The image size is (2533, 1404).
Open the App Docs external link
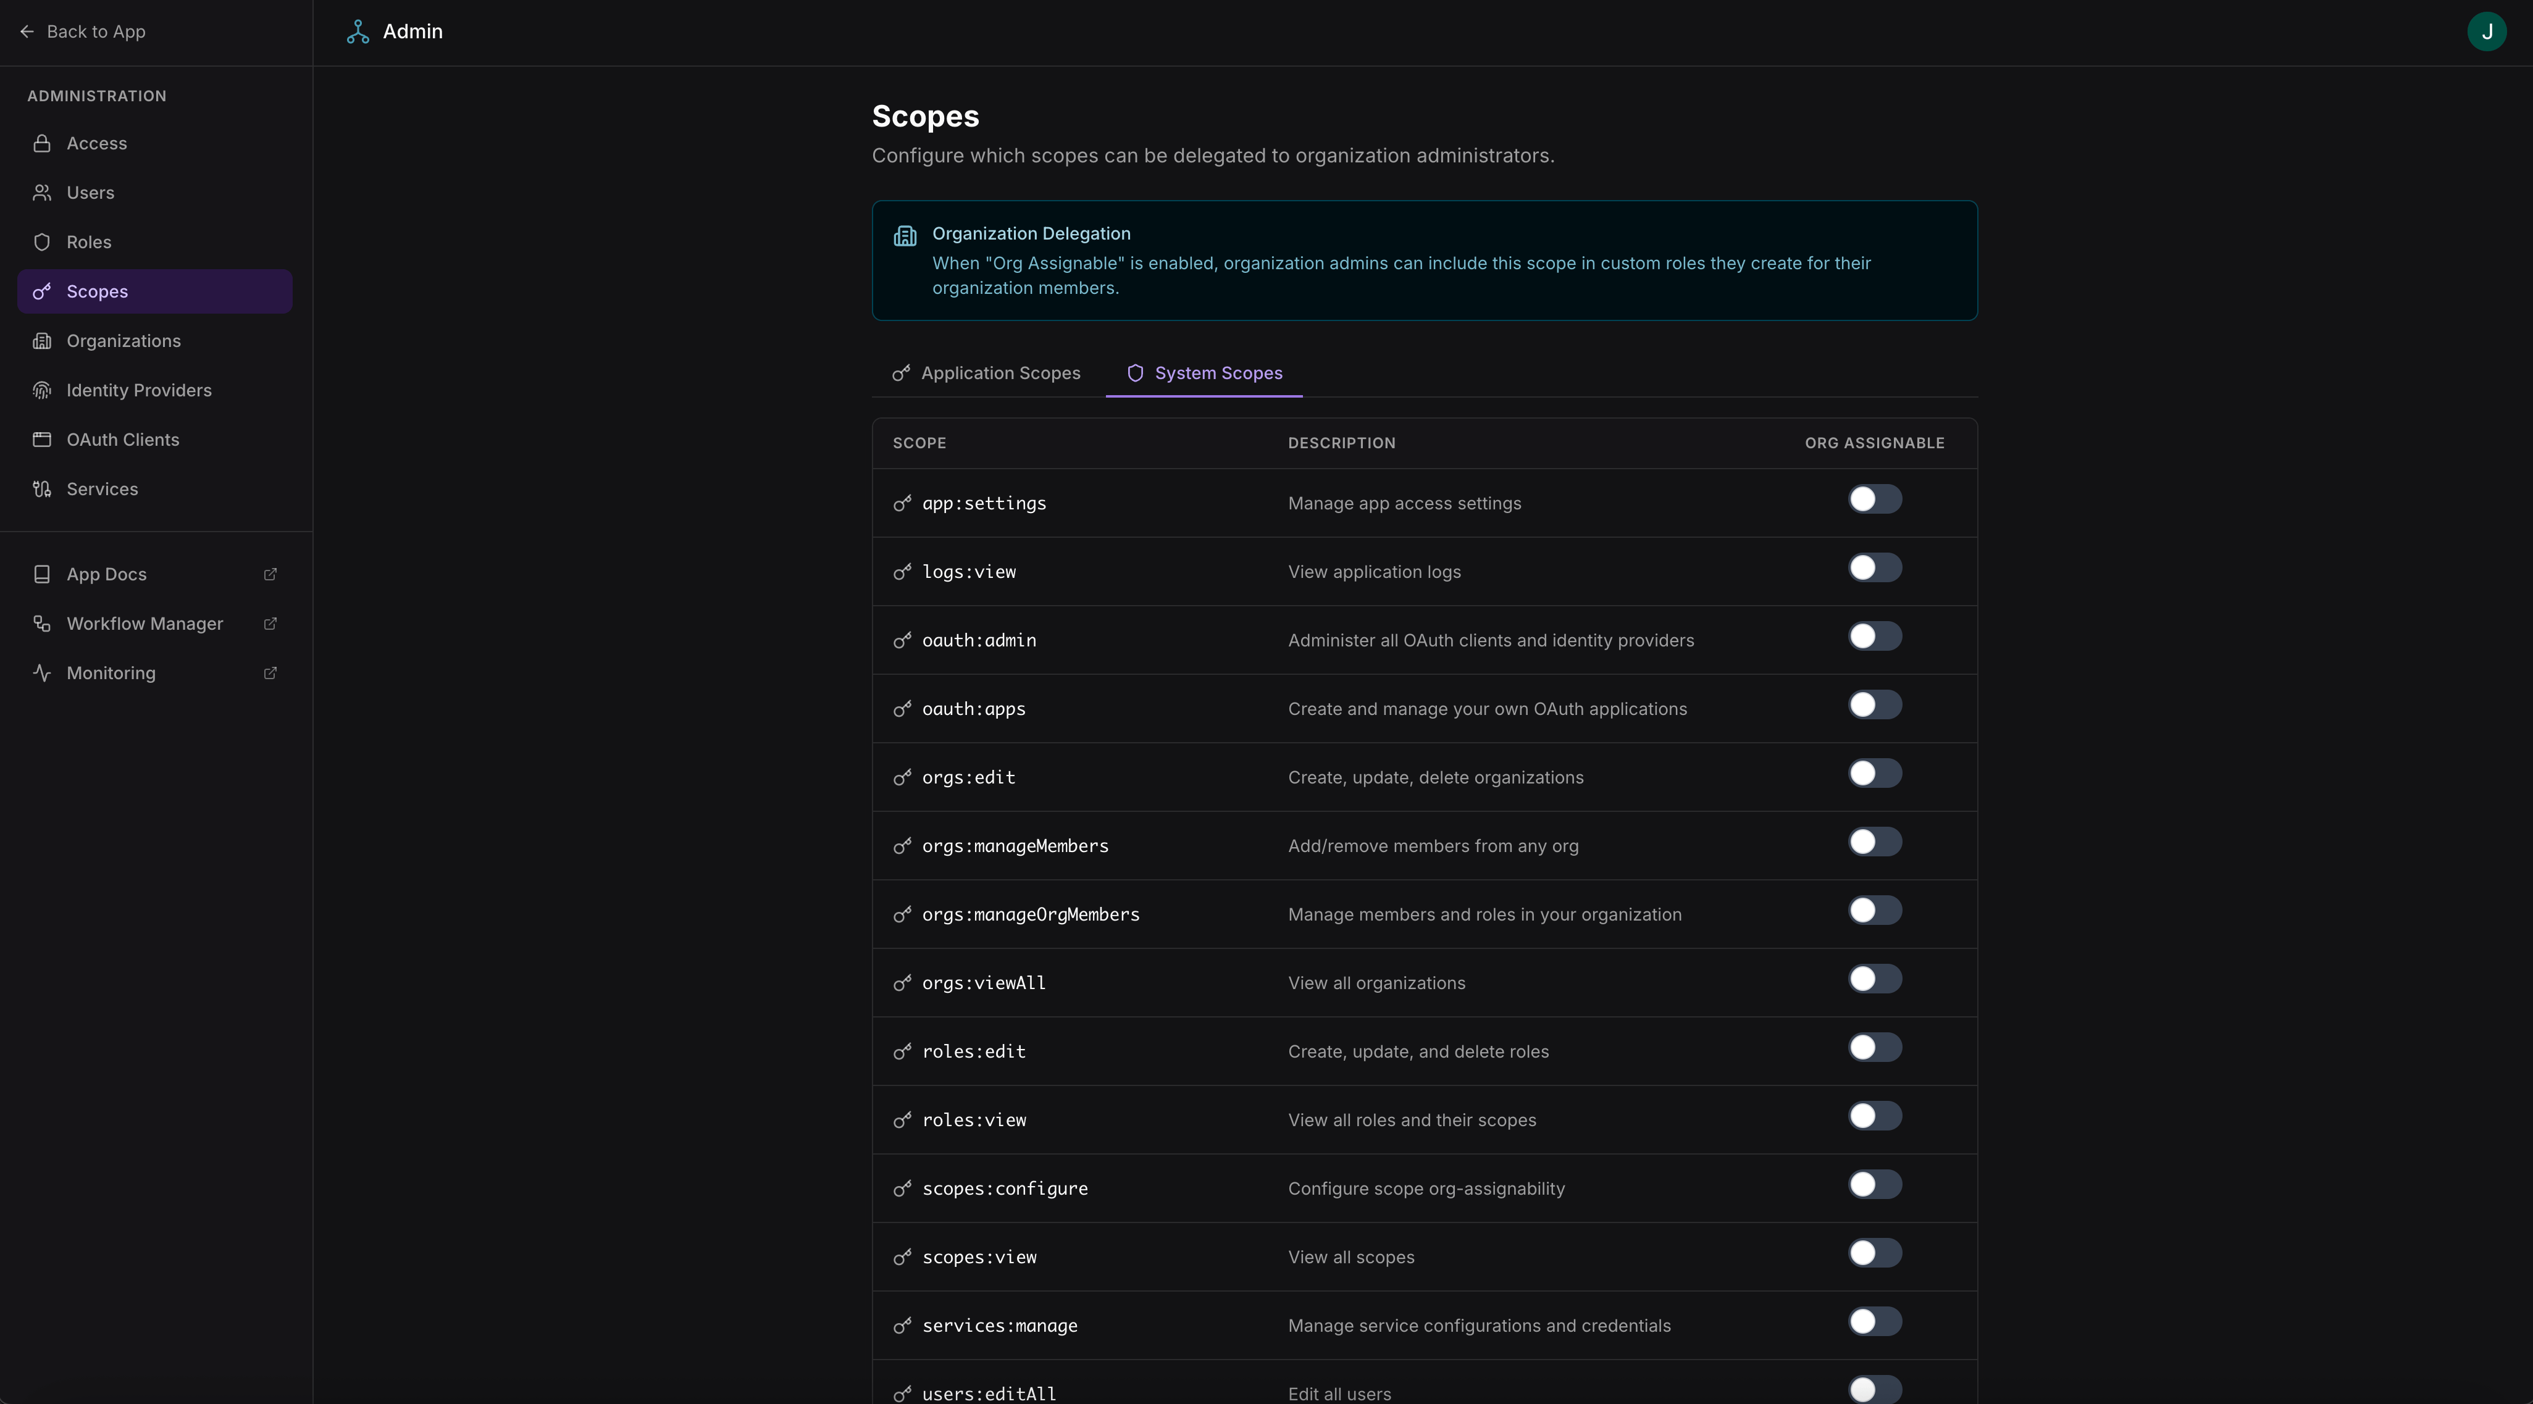[x=154, y=574]
